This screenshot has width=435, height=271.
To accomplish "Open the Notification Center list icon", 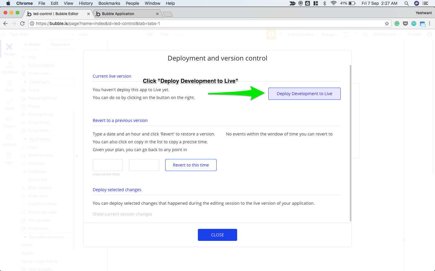I will [425, 3].
